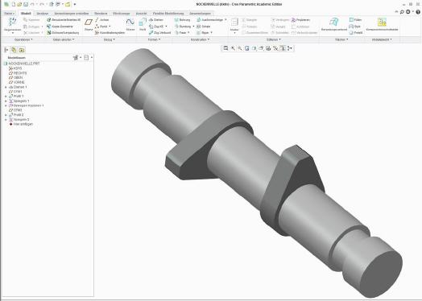The image size is (422, 301).
Task: Select the Ebene (plane) datum tool
Action: pyautogui.click(x=89, y=24)
